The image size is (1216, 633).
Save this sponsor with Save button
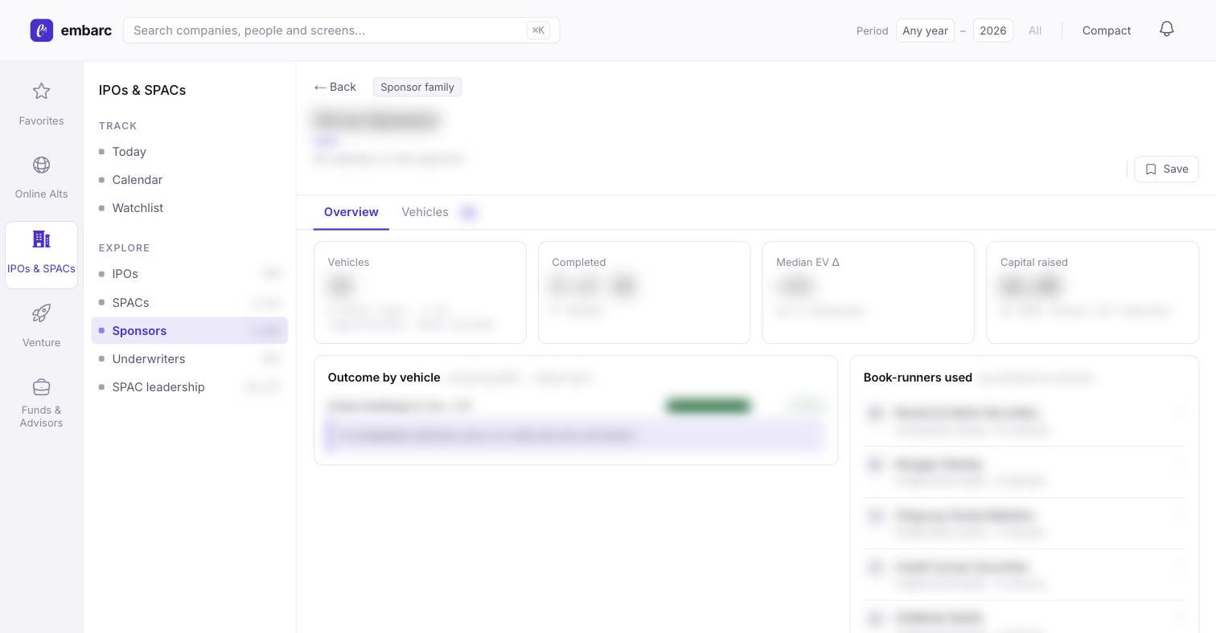[1166, 169]
